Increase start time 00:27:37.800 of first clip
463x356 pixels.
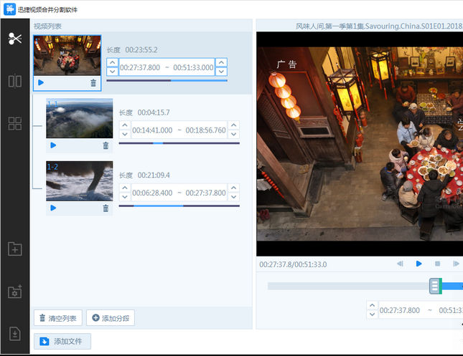pyautogui.click(x=113, y=62)
